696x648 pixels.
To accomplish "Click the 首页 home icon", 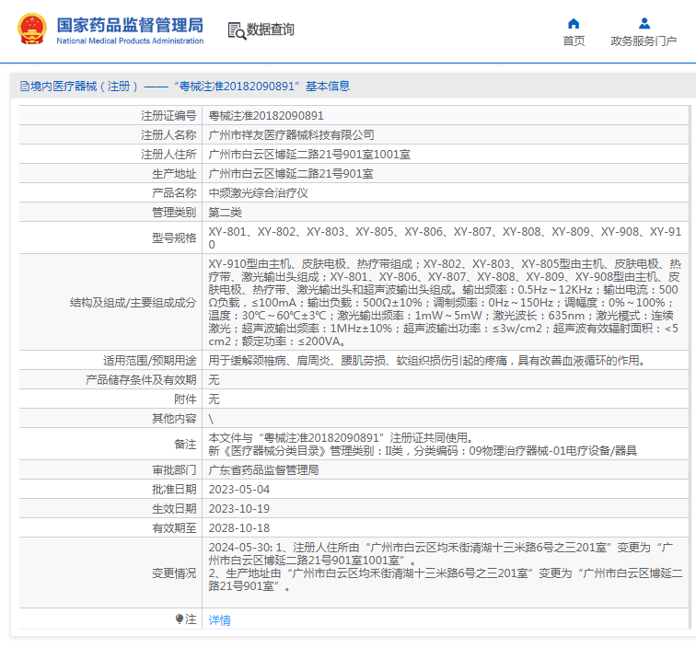I will pyautogui.click(x=574, y=23).
